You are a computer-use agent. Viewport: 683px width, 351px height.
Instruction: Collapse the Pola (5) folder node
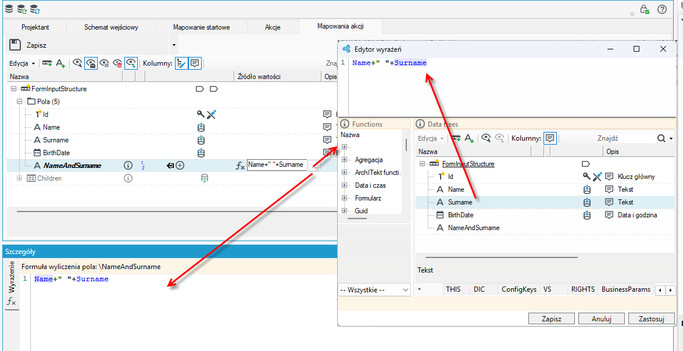19,102
